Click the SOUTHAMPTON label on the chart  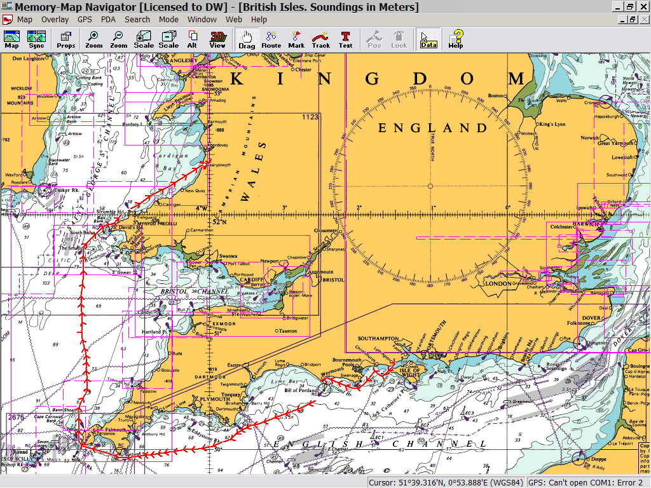(x=378, y=339)
